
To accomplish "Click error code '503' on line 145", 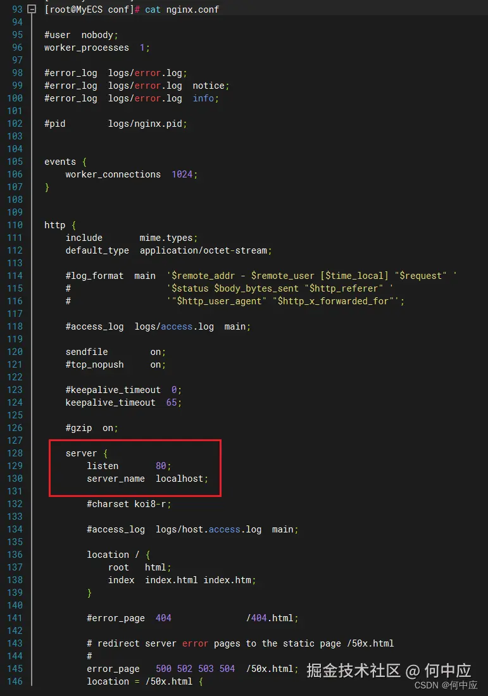I will tap(206, 669).
